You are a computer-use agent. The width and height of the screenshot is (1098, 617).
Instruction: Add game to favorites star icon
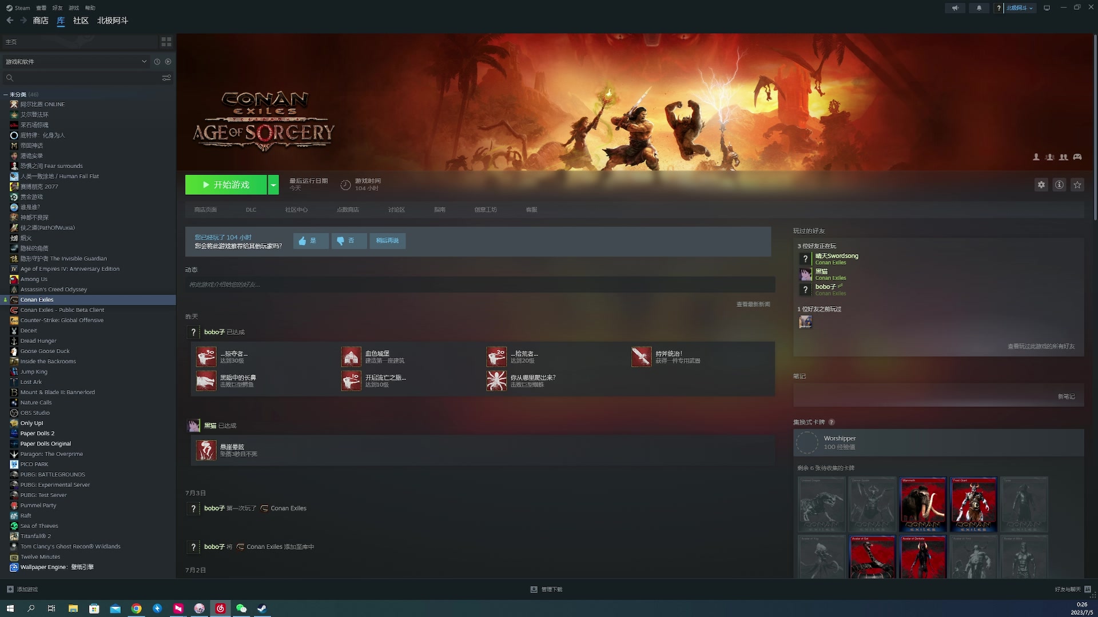pyautogui.click(x=1077, y=185)
